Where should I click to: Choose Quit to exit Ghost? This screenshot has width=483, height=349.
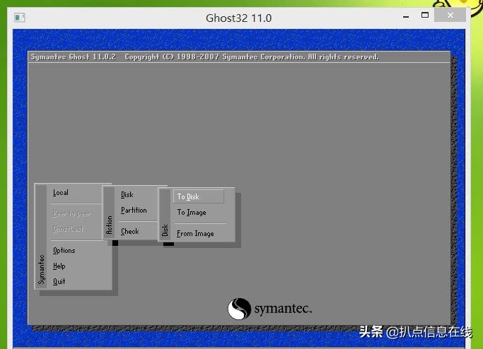(x=59, y=281)
